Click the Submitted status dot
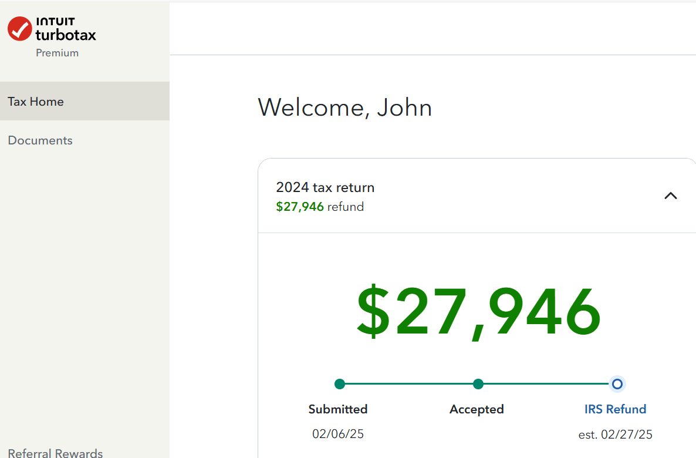The width and height of the screenshot is (696, 458). click(x=339, y=384)
